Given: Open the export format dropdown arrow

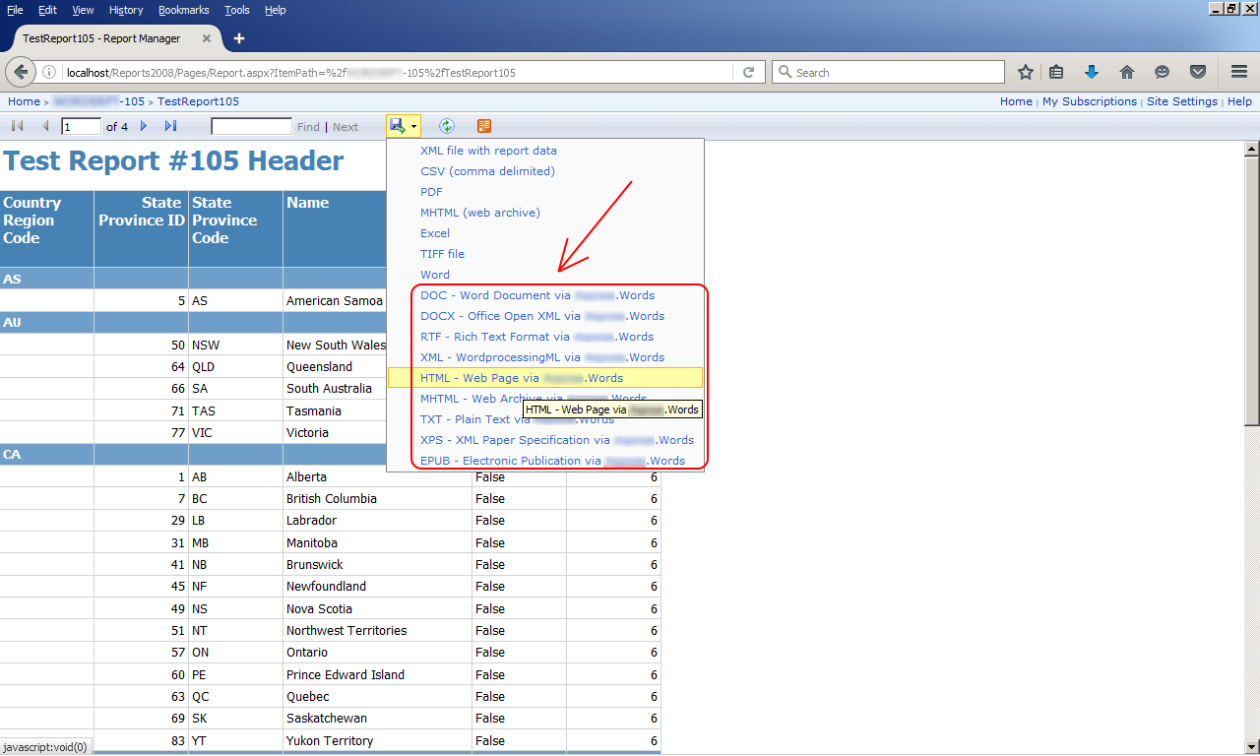Looking at the screenshot, I should [x=414, y=126].
